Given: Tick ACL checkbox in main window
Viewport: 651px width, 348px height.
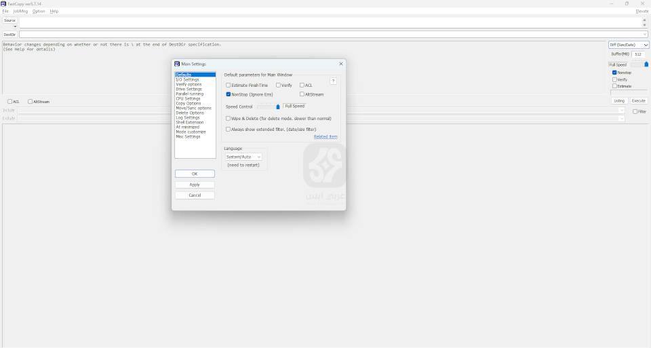Looking at the screenshot, I should point(9,101).
